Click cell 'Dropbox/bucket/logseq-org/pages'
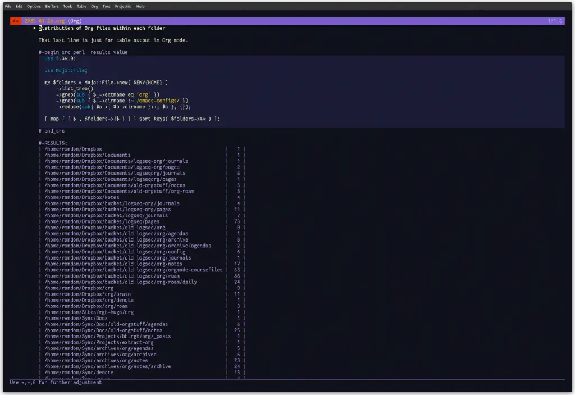 [x=108, y=210]
